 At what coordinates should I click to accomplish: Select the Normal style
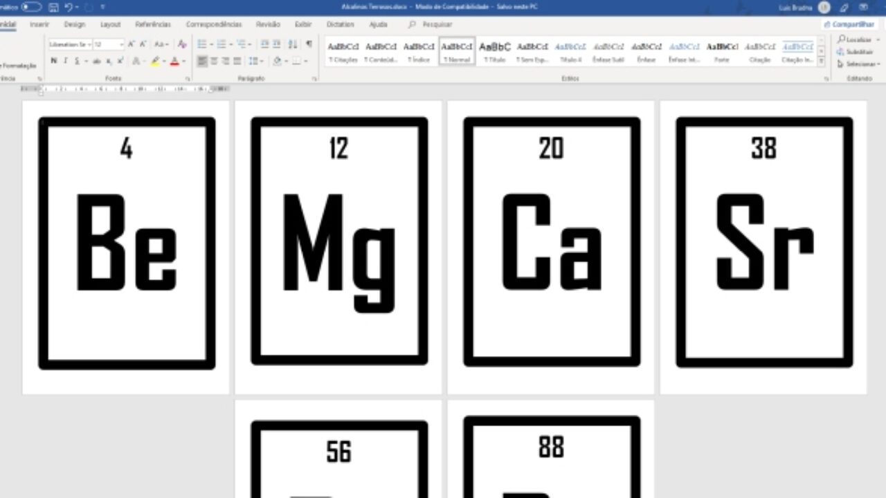click(x=457, y=51)
